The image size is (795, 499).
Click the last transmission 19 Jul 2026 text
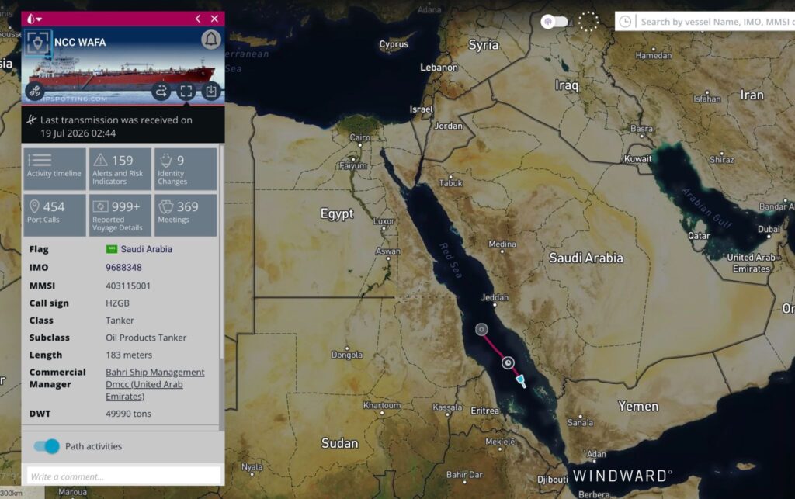pos(116,126)
